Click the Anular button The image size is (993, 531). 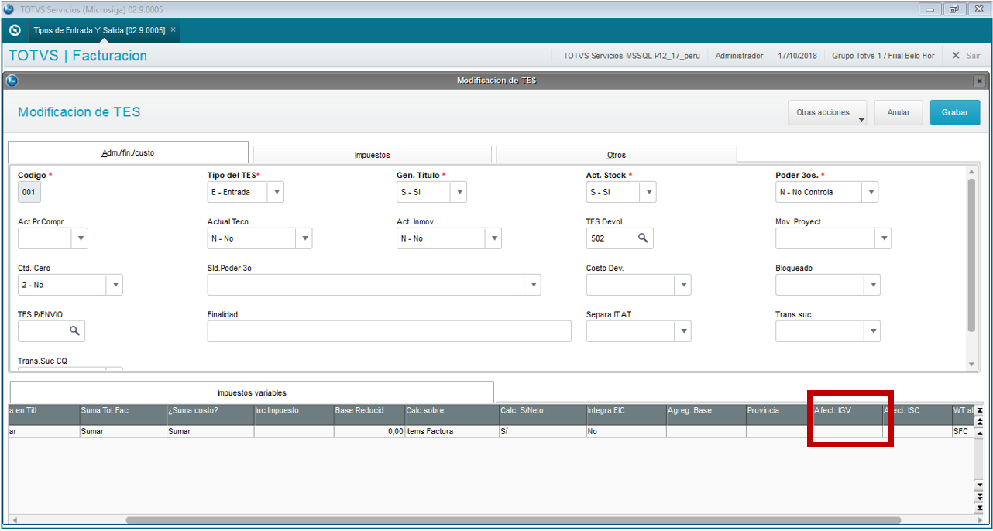(x=899, y=112)
